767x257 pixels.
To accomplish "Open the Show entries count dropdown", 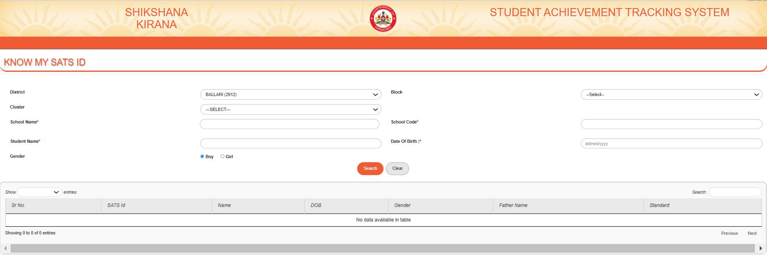I will 39,192.
